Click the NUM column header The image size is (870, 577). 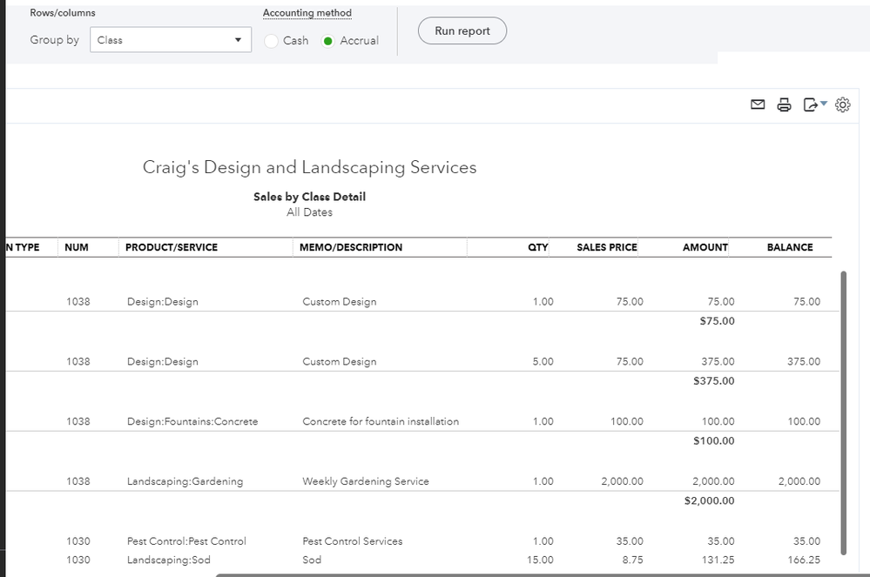(x=76, y=247)
